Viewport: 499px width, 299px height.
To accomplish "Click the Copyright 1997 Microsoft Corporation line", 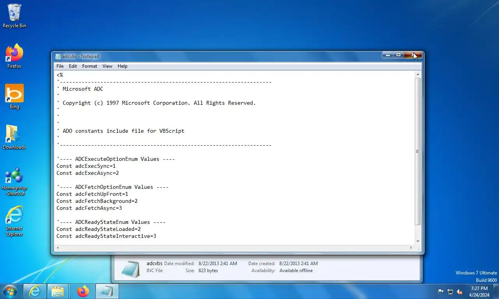I will 156,103.
